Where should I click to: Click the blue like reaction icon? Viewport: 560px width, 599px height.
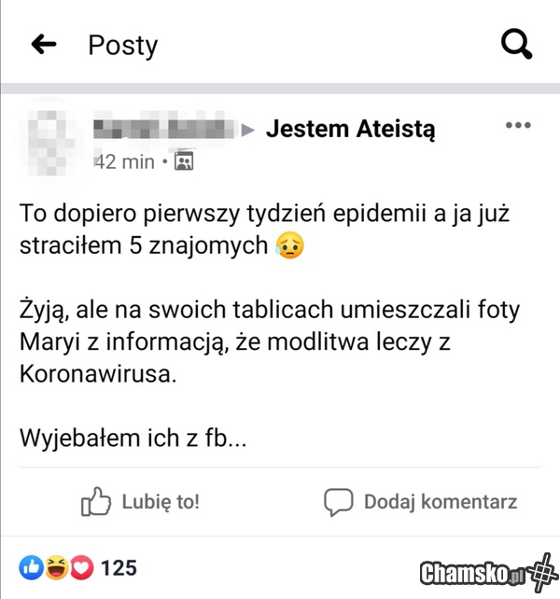(31, 567)
